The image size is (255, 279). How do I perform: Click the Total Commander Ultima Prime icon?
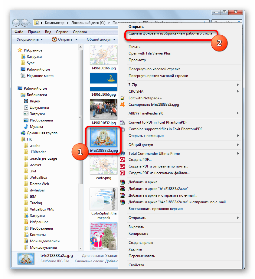tap(123, 153)
